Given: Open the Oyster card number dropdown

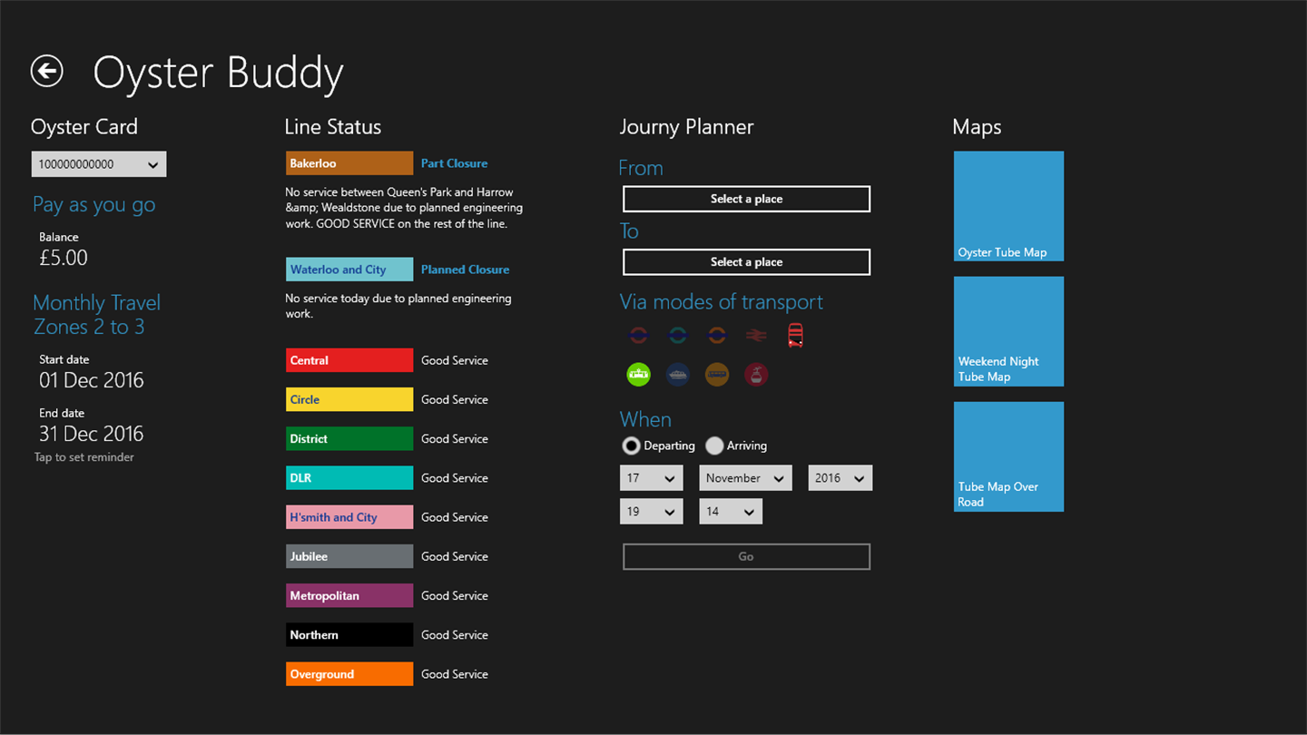Looking at the screenshot, I should [99, 164].
